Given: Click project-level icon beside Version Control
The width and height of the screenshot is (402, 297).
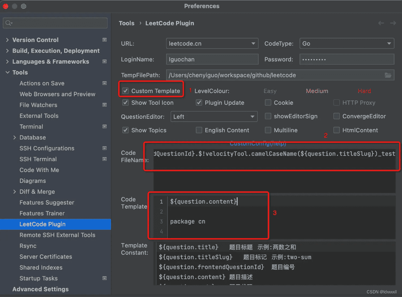Looking at the screenshot, I should (105, 40).
